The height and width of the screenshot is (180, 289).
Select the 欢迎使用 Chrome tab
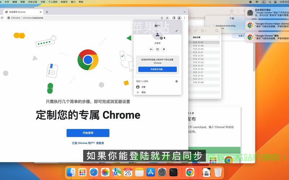[23, 12]
